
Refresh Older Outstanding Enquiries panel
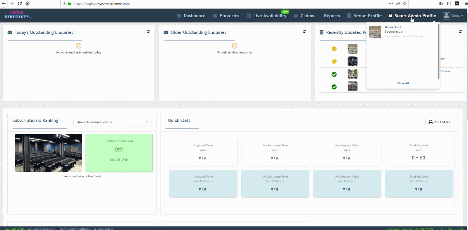pos(304,31)
